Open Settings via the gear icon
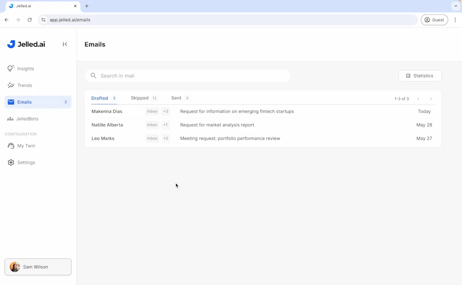This screenshot has height=285, width=462. coord(10,162)
